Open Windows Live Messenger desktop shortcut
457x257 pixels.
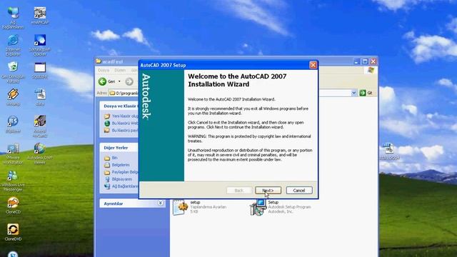click(13, 181)
